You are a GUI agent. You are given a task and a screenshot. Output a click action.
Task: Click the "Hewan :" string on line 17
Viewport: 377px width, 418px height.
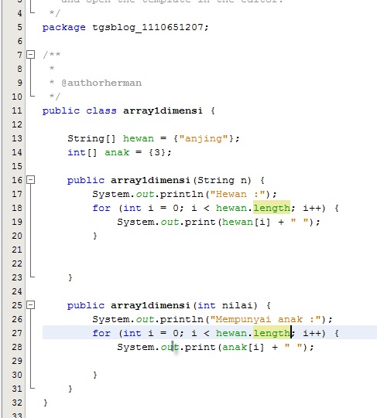pos(238,194)
